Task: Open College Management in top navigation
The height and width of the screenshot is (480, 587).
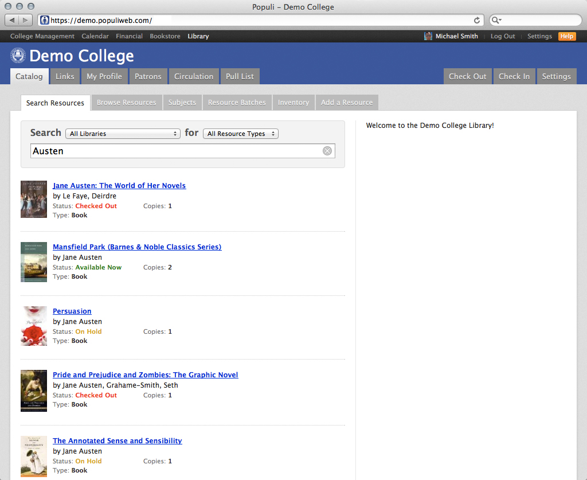Action: click(x=42, y=36)
